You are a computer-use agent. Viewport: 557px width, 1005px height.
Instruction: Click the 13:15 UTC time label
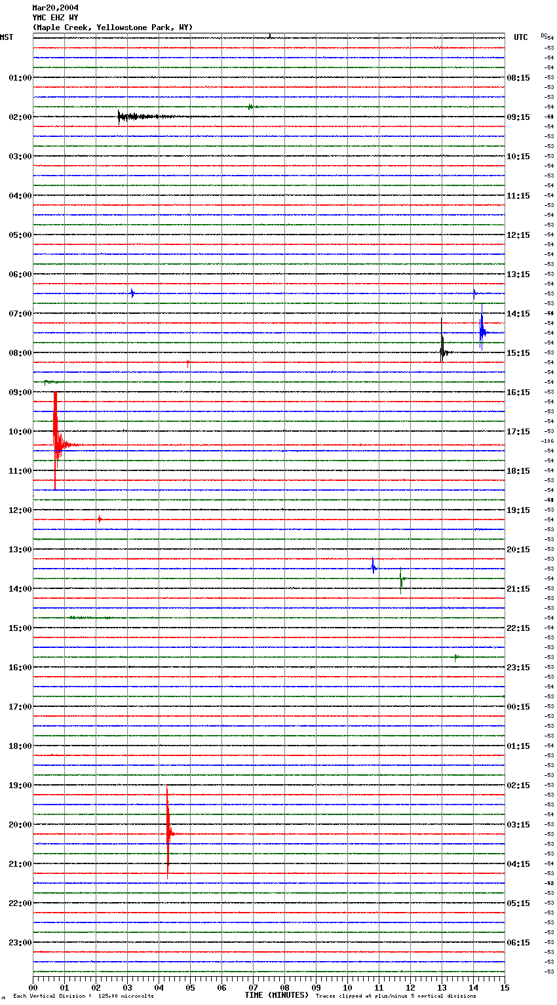click(x=518, y=275)
